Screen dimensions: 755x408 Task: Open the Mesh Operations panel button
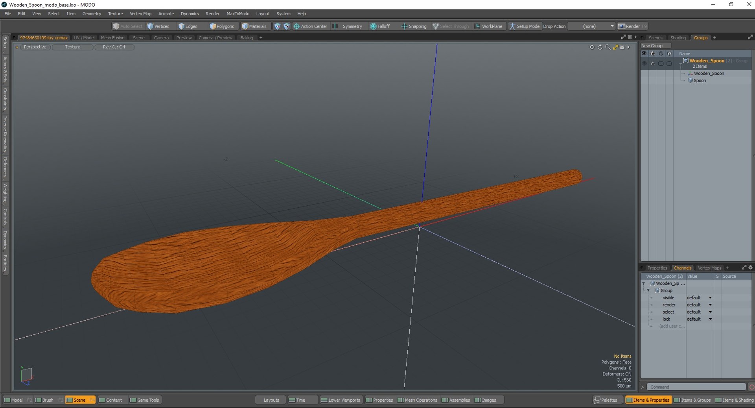(x=417, y=400)
